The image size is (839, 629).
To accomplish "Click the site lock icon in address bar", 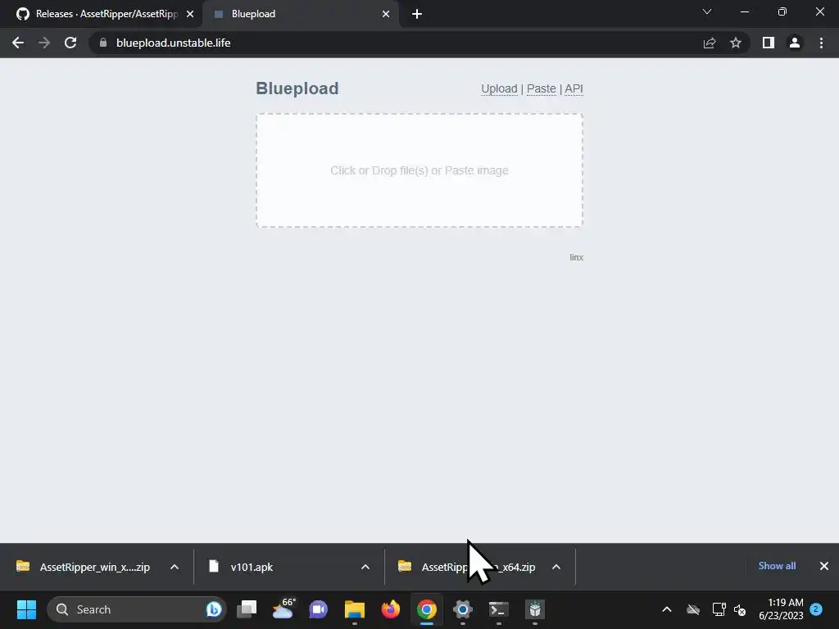I will pyautogui.click(x=103, y=43).
